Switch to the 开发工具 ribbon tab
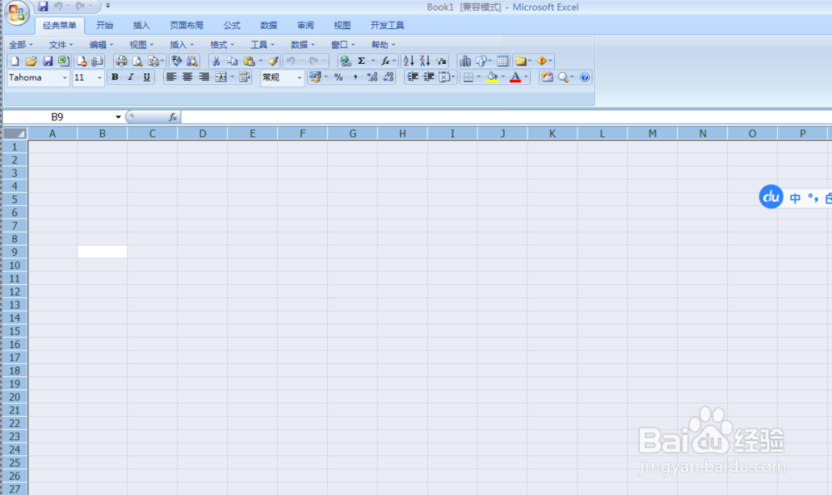This screenshot has width=832, height=495. coord(387,26)
